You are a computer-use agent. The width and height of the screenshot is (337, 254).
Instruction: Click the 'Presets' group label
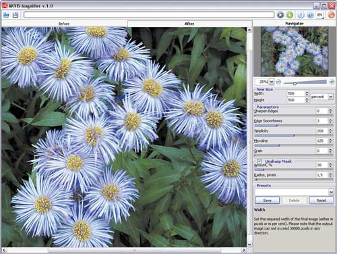pos(264,186)
